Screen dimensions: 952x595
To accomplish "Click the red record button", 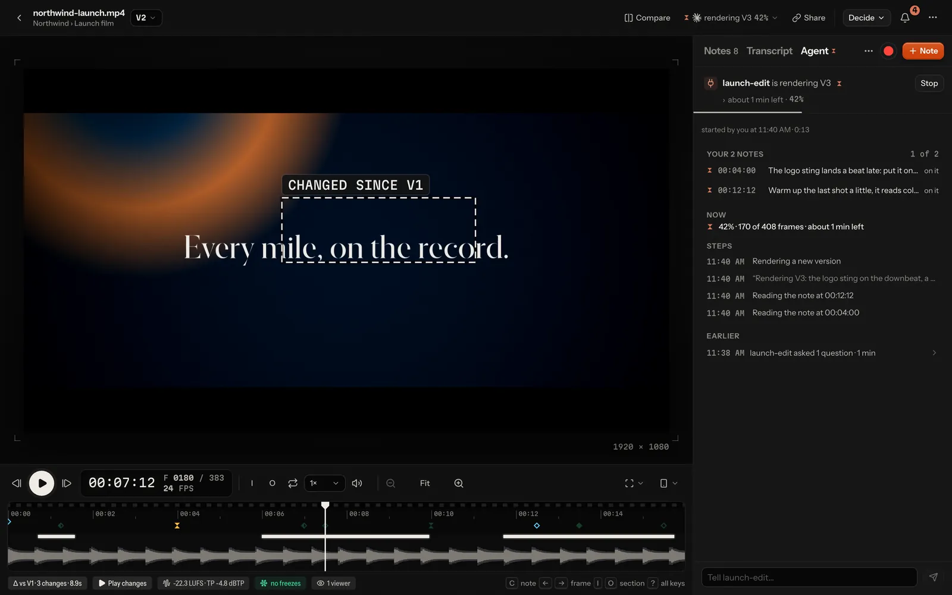I will pos(888,51).
